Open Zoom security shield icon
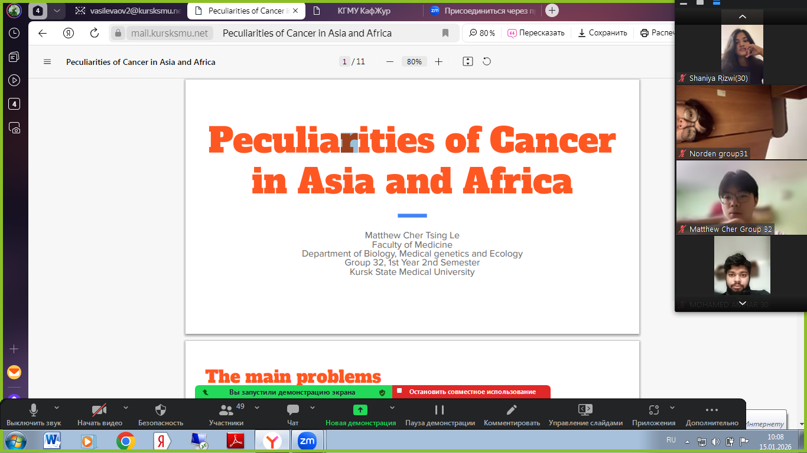This screenshot has height=453, width=807. (x=161, y=410)
